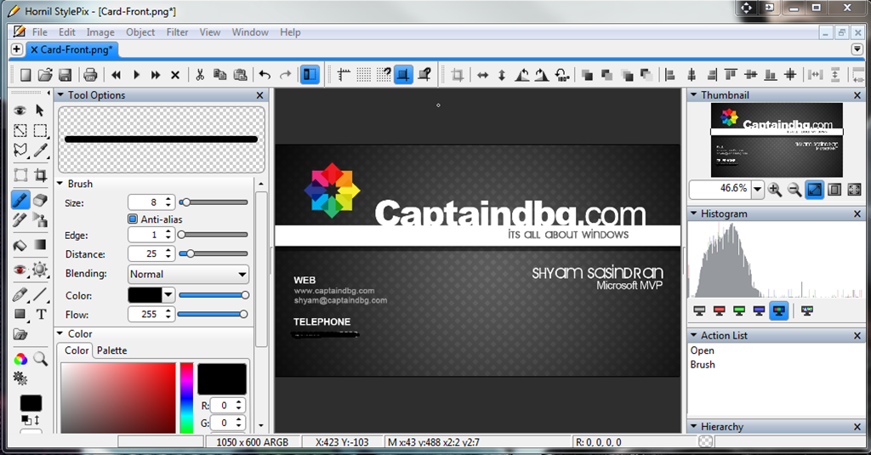
Task: Toggle the Anti-alias checkbox
Action: coord(133,219)
